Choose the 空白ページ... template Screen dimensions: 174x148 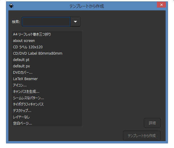point(47,123)
